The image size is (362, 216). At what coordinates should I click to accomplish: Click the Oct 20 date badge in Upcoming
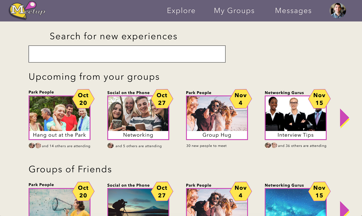coord(83,99)
